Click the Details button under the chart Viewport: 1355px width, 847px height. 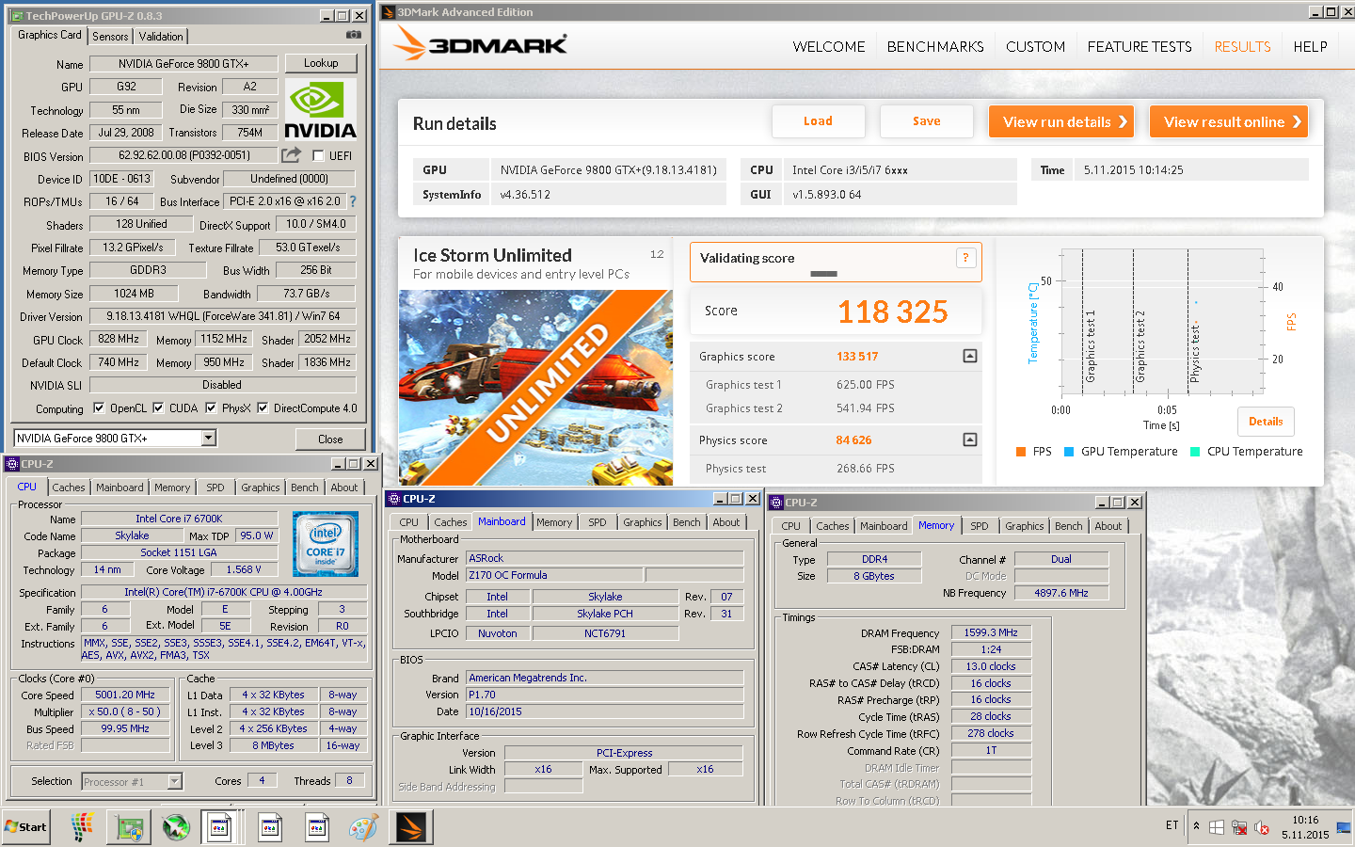1266,422
